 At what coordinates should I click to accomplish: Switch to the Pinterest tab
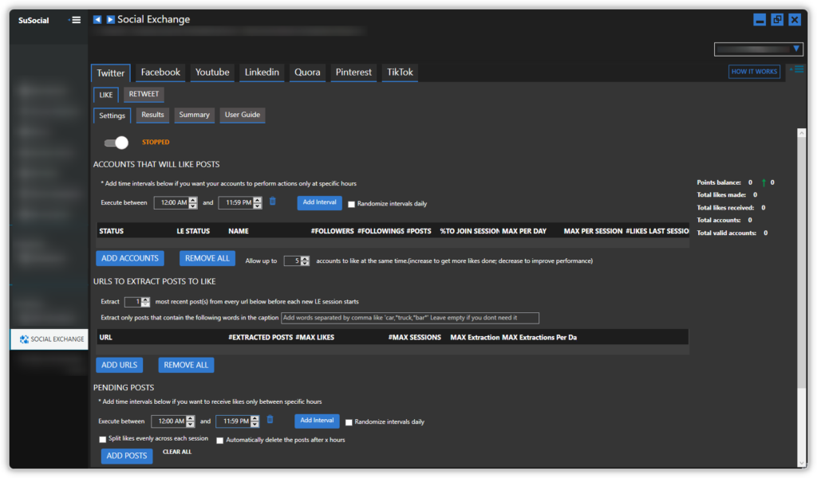point(353,72)
